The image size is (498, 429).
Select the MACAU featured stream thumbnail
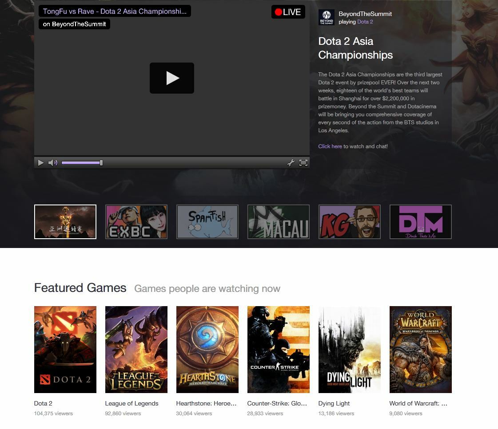(x=279, y=222)
